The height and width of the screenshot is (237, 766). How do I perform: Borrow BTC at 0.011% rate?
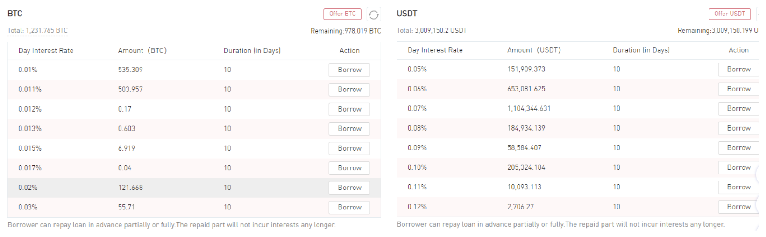[x=349, y=90]
